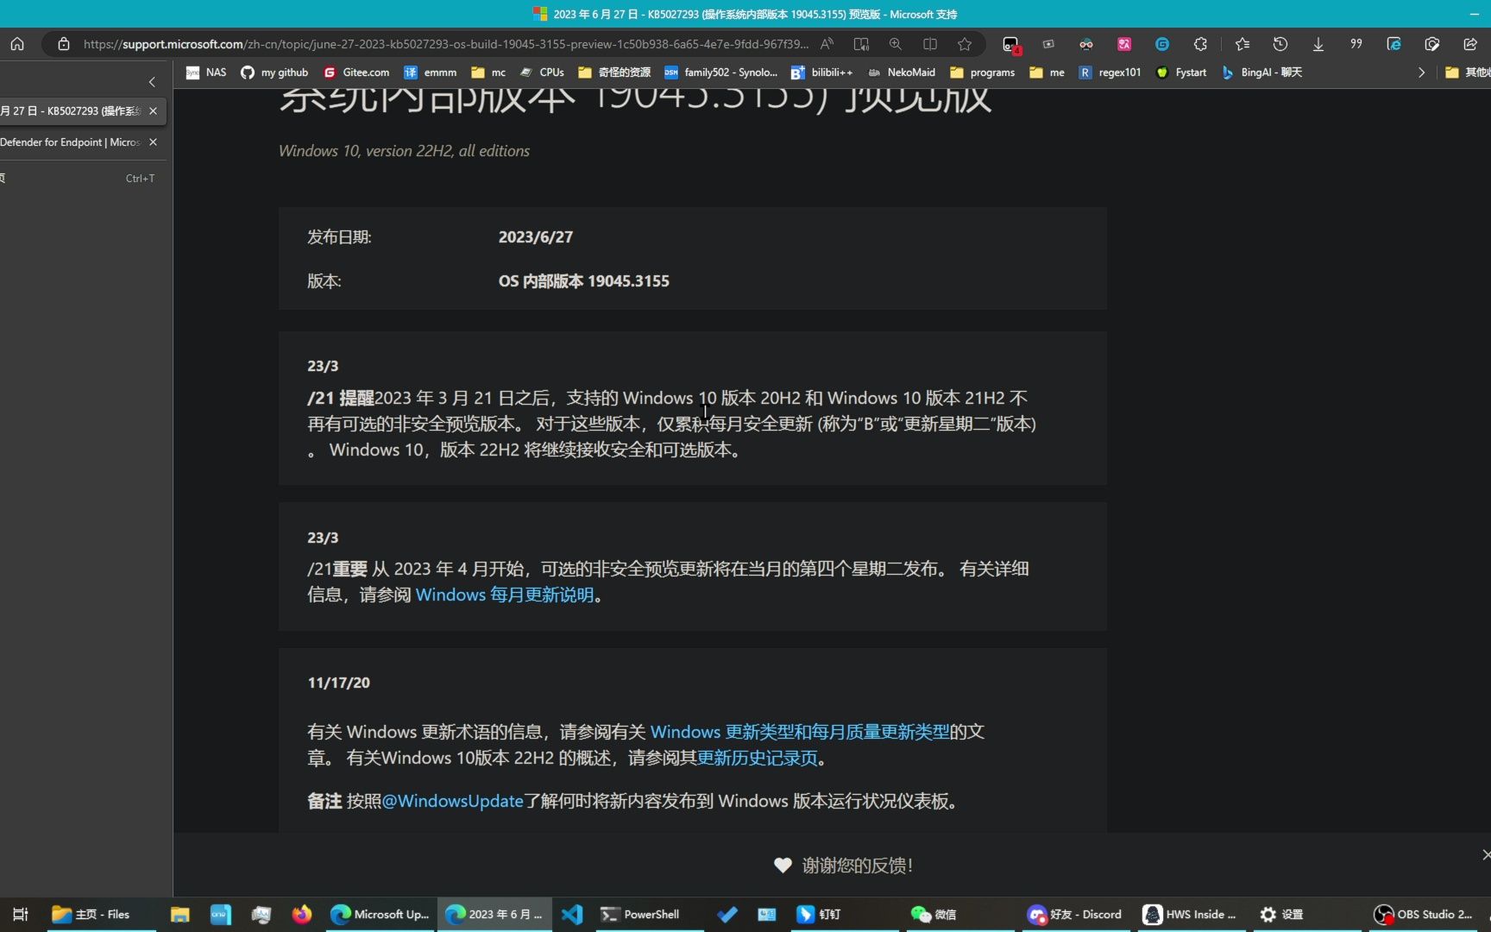Open the bilibili++ bookmark
Viewport: 1491px width, 932px height.
pyautogui.click(x=821, y=72)
